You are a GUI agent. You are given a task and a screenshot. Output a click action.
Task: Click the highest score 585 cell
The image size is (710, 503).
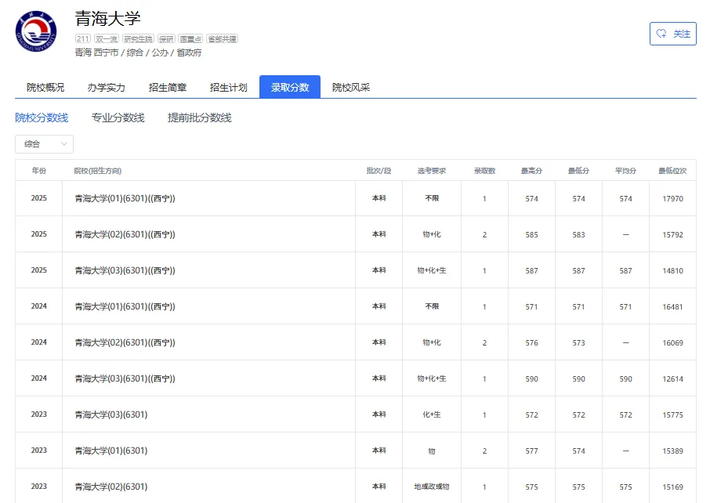[x=531, y=235]
